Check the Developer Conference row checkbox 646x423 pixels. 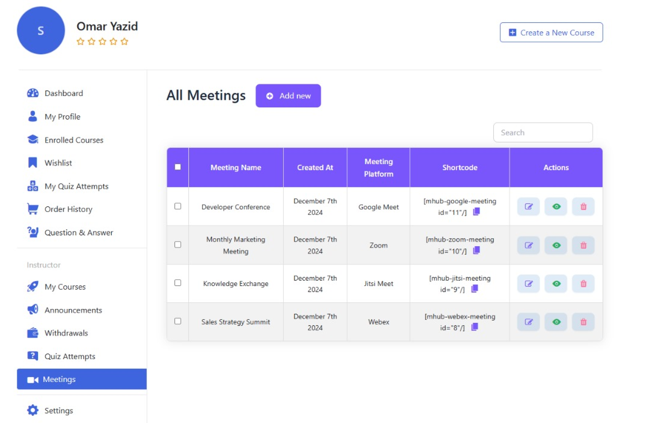(x=178, y=206)
